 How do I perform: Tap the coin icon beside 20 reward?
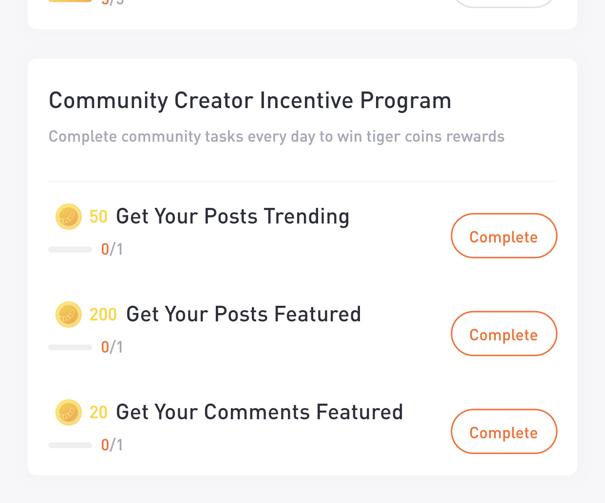coord(69,412)
